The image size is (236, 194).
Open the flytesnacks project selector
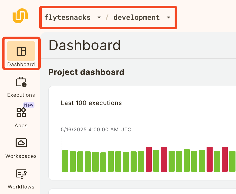pyautogui.click(x=68, y=18)
